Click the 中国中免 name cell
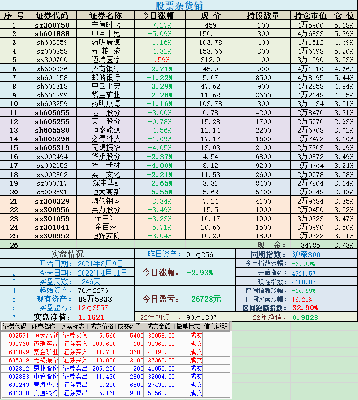Screen dimensions: 358x400 click(x=105, y=34)
